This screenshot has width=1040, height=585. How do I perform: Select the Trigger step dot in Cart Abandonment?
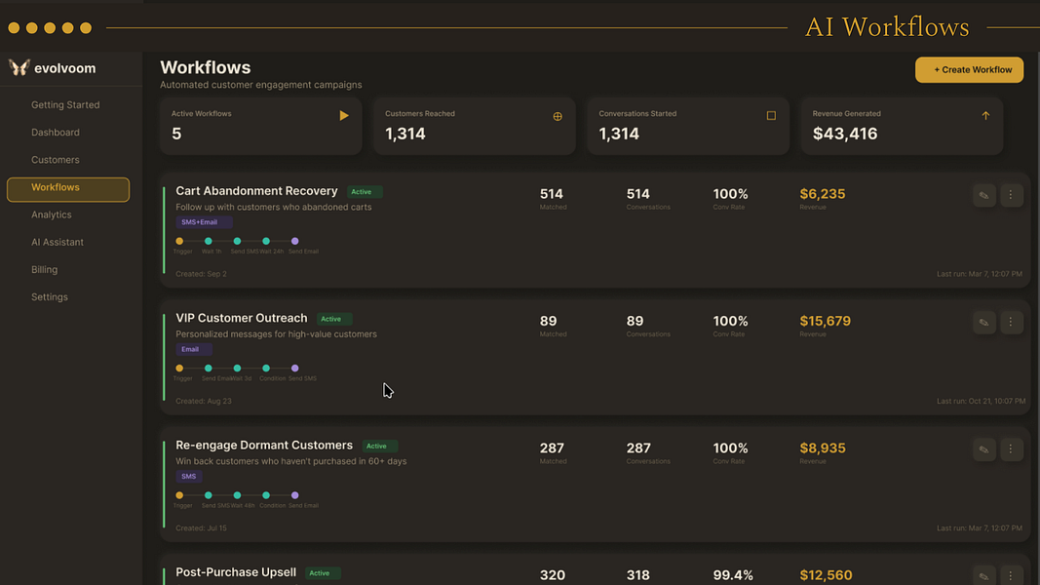pyautogui.click(x=179, y=242)
